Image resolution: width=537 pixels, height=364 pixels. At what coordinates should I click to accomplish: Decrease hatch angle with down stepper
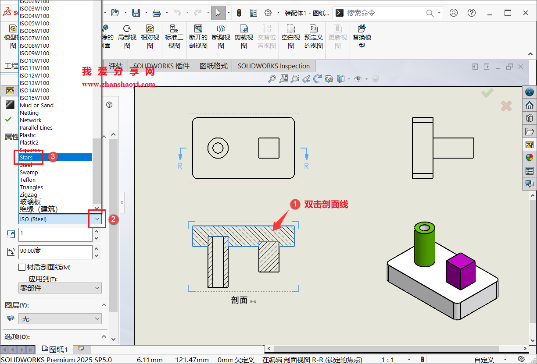coord(97,255)
